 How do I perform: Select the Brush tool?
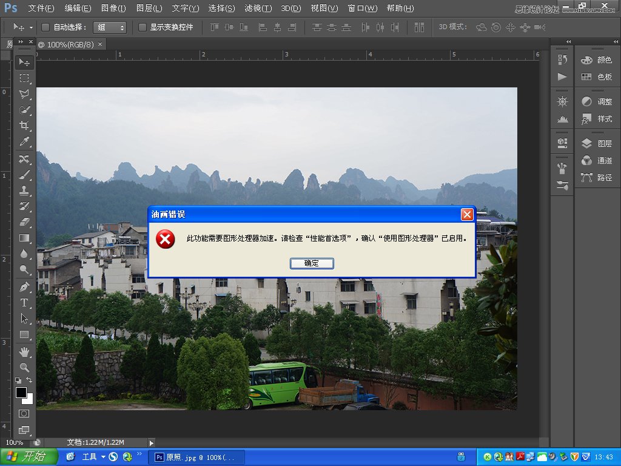24,175
